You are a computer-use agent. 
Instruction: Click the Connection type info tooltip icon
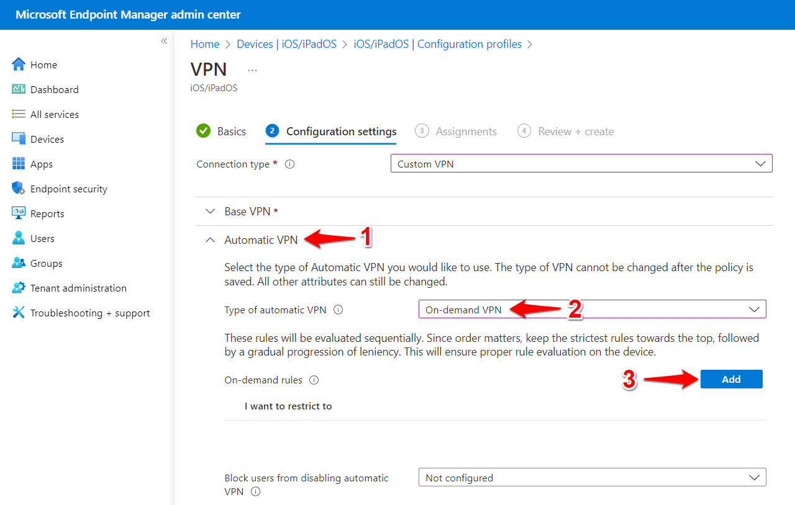[x=289, y=164]
